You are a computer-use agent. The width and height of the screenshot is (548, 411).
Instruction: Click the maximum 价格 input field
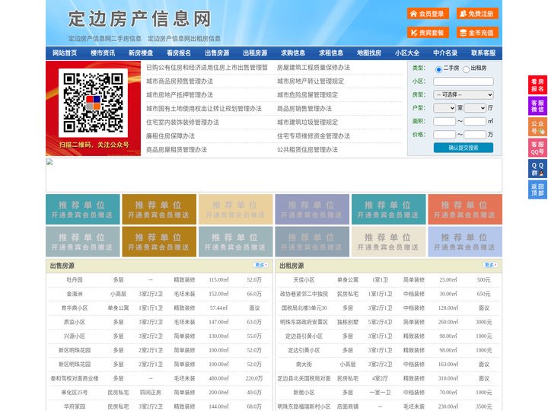[475, 135]
